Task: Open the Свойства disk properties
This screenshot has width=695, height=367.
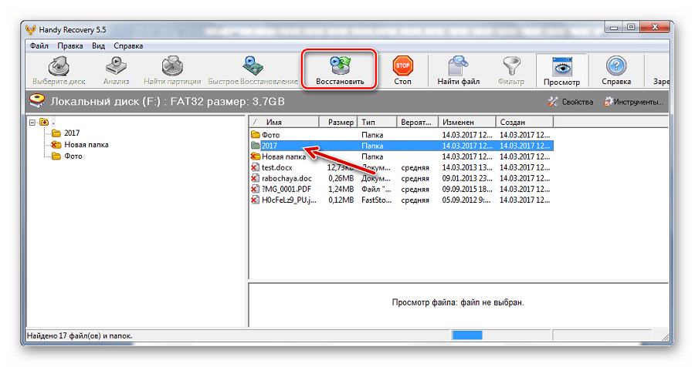Action: point(571,102)
